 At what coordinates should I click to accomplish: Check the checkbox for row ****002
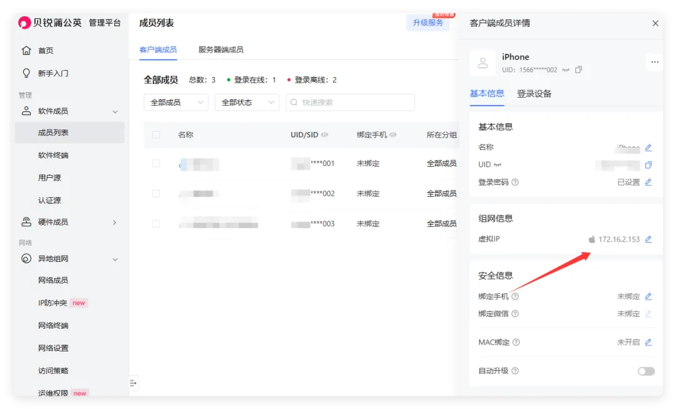156,194
